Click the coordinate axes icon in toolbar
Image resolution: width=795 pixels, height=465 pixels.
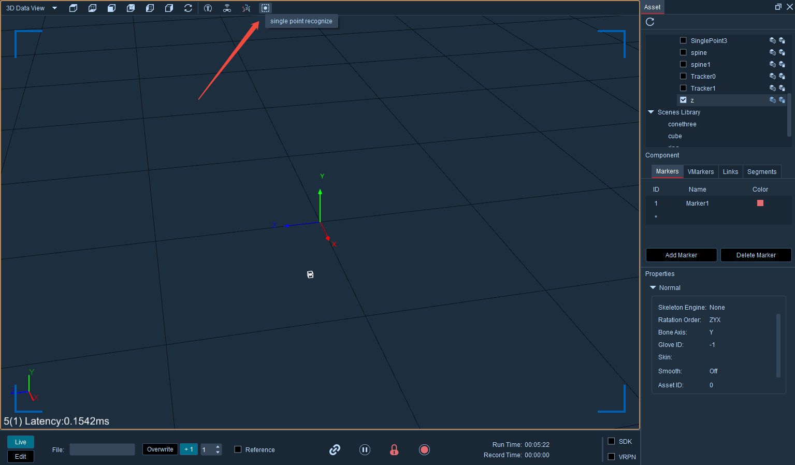(246, 8)
